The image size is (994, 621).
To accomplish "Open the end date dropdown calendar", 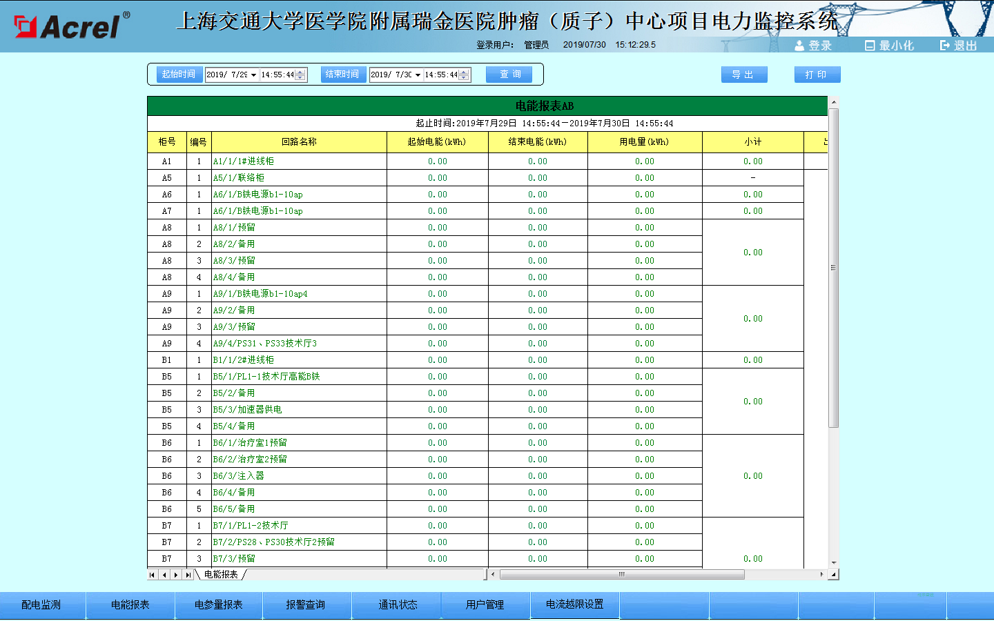I will tap(418, 75).
